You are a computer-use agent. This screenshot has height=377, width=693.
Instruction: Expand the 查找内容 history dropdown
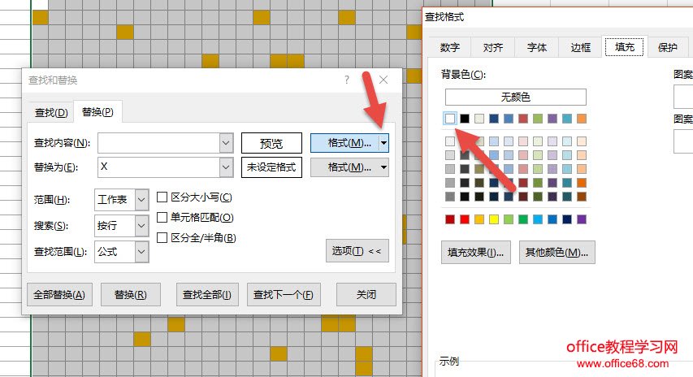point(226,143)
